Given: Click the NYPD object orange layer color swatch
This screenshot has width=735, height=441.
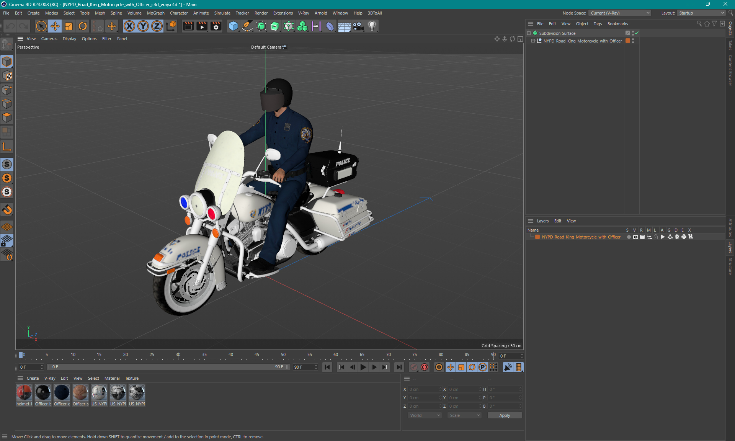Looking at the screenshot, I should [628, 41].
